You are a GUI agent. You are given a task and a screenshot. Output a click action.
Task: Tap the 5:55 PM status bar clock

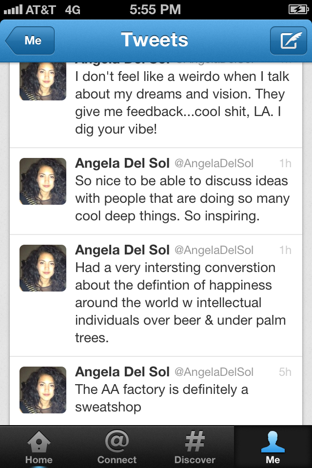click(x=156, y=9)
